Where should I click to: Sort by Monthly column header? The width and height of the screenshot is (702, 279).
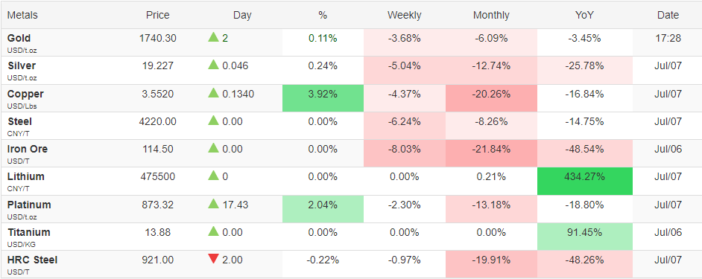(x=491, y=15)
